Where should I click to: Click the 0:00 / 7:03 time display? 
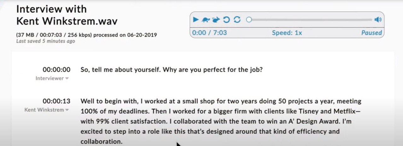point(209,33)
